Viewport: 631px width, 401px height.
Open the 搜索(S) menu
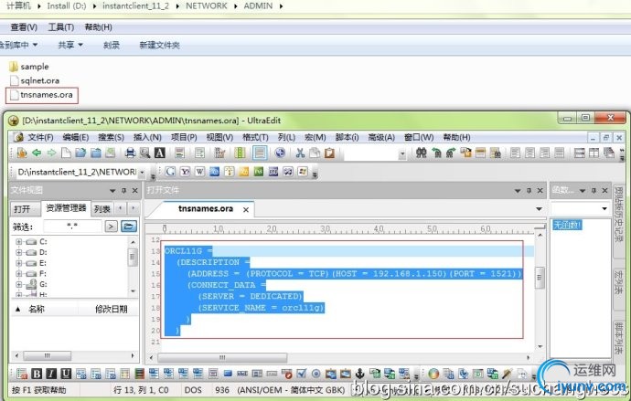[x=111, y=137]
